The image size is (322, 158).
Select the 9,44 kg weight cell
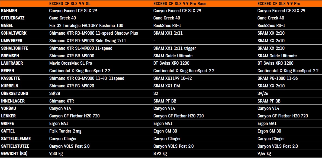[x=264, y=154]
